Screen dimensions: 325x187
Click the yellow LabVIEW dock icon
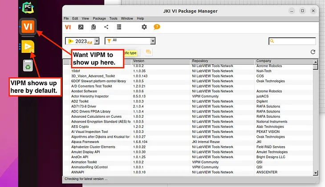(x=28, y=47)
